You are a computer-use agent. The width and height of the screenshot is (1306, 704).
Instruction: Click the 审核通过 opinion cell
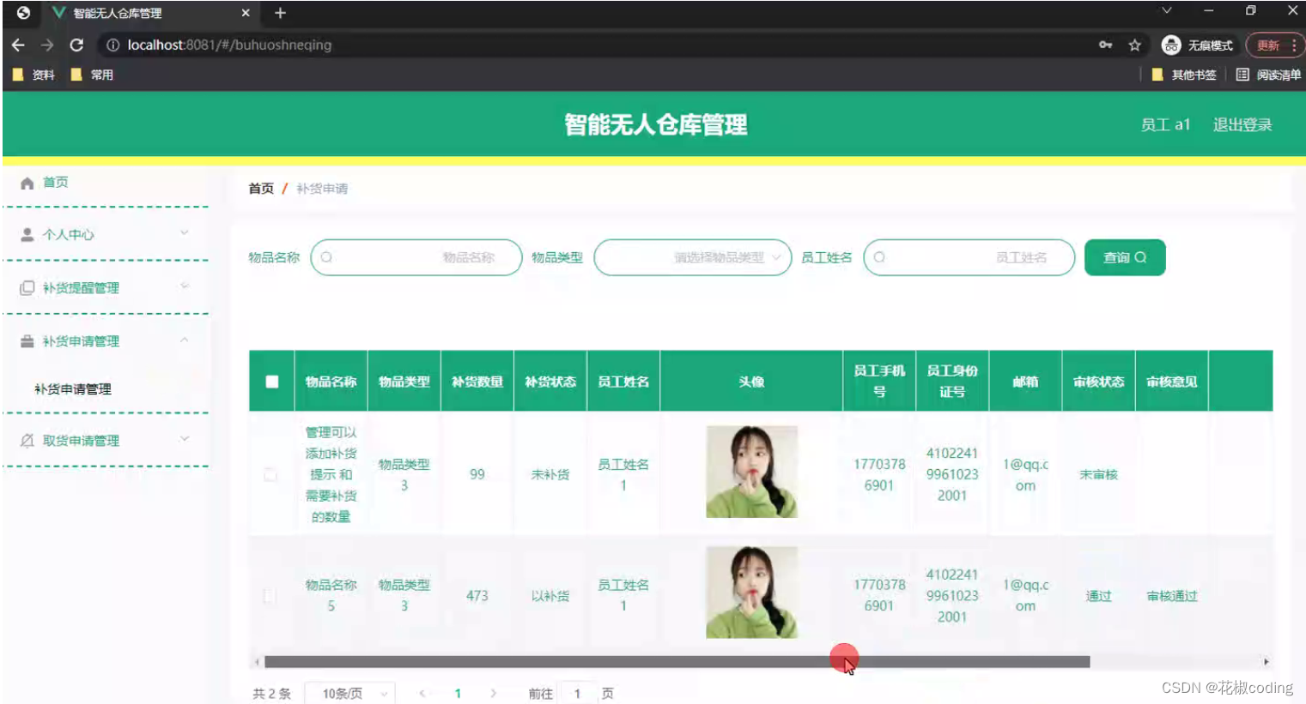[1172, 596]
